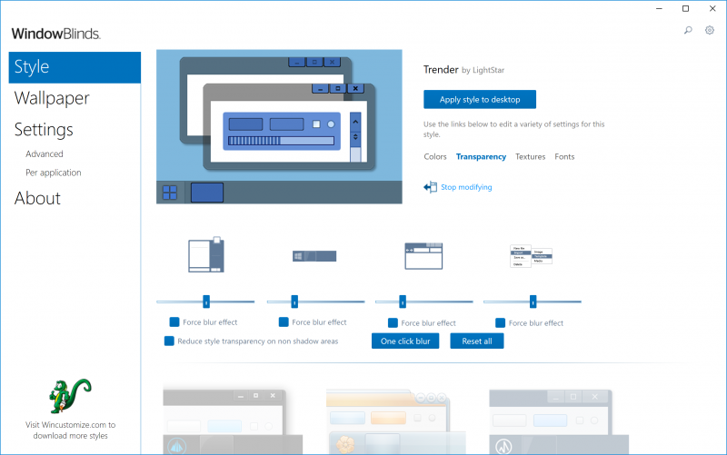This screenshot has height=455, width=727.
Task: Click the One click blur button
Action: pos(405,341)
